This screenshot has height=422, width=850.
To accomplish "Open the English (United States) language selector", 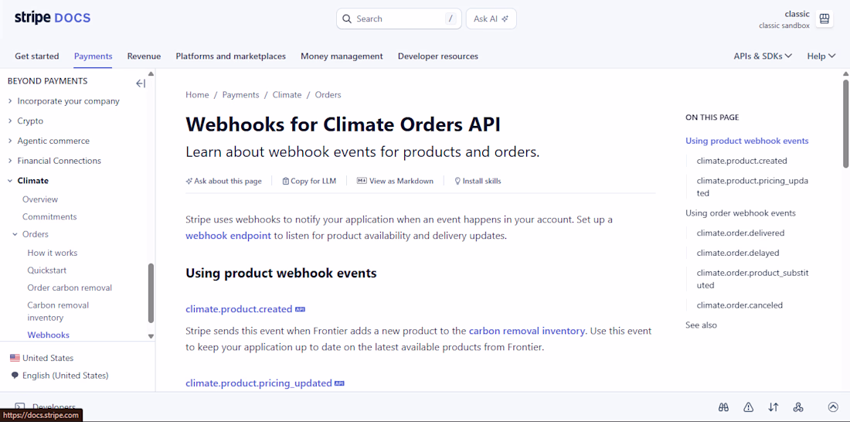I will [x=59, y=376].
